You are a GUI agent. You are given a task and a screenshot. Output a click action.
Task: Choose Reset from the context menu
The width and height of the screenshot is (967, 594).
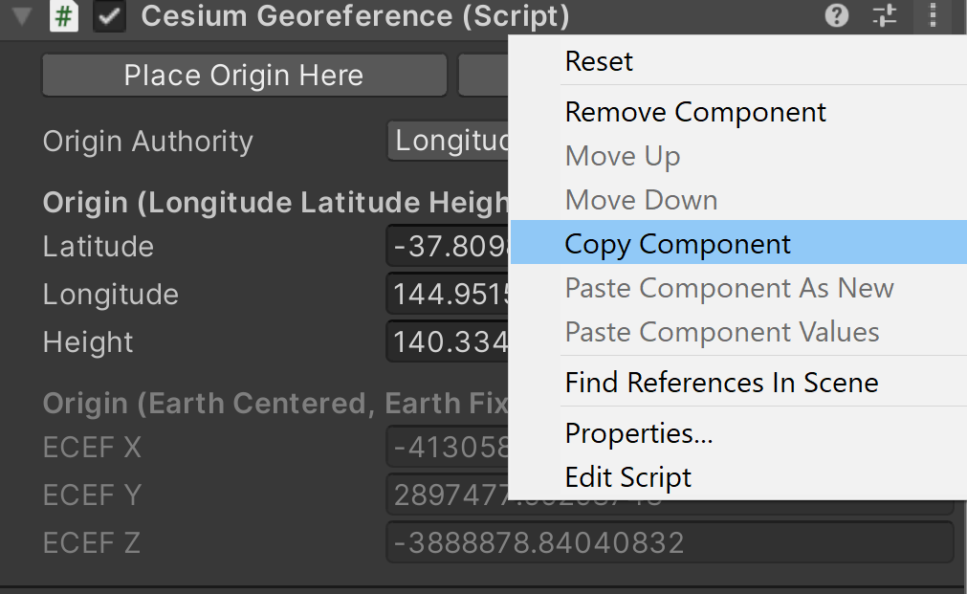[x=599, y=61]
